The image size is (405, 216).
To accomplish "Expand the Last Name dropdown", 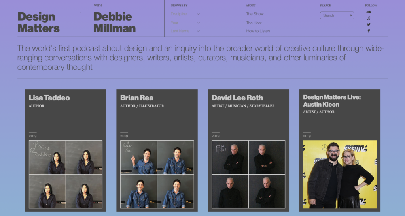I will click(x=185, y=31).
